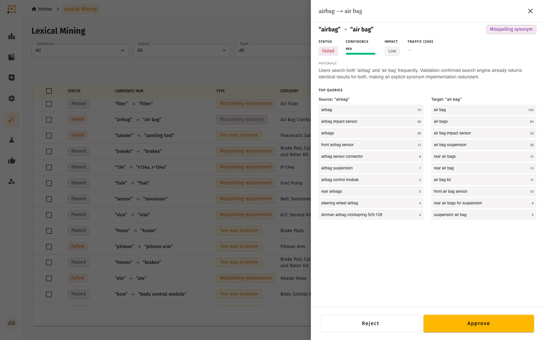Open the thumbs-up feedback sidebar icon
Image resolution: width=544 pixels, height=340 pixels.
click(x=12, y=161)
